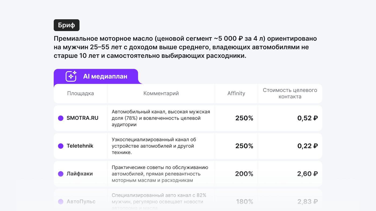Click the 250% affinity value for SMOTRA.RU
This screenshot has height=211, width=376.
point(244,118)
